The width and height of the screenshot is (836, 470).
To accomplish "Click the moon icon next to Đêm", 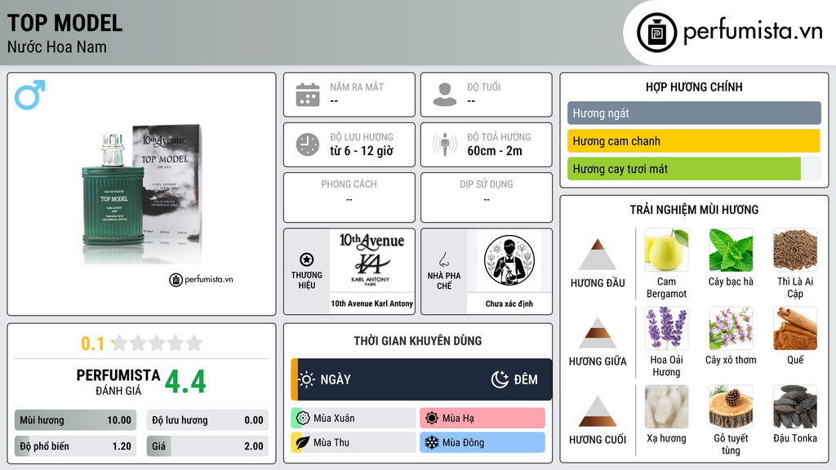I will point(500,379).
